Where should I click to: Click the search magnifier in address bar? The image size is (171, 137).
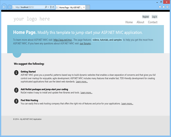[x=46, y=7]
